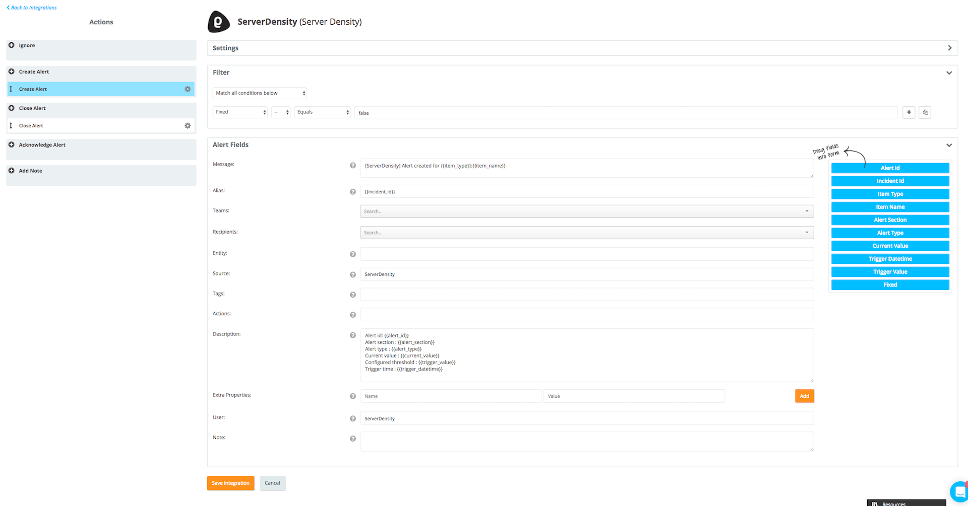The image size is (968, 506).
Task: Click the plus icon beside Add Note
Action: (12, 171)
